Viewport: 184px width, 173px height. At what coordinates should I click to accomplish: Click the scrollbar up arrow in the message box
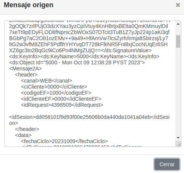(178, 24)
